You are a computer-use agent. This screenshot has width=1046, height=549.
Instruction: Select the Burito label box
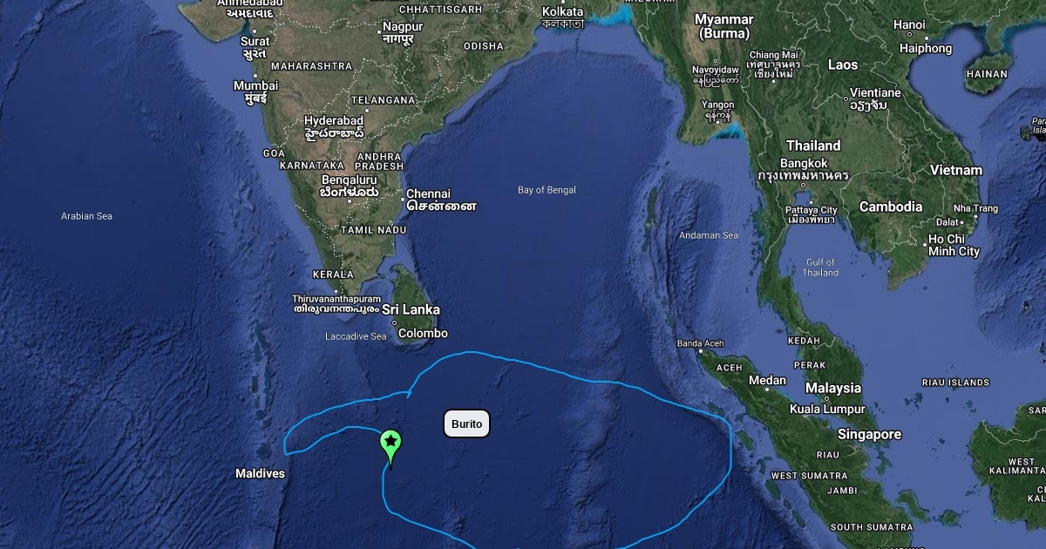point(467,424)
